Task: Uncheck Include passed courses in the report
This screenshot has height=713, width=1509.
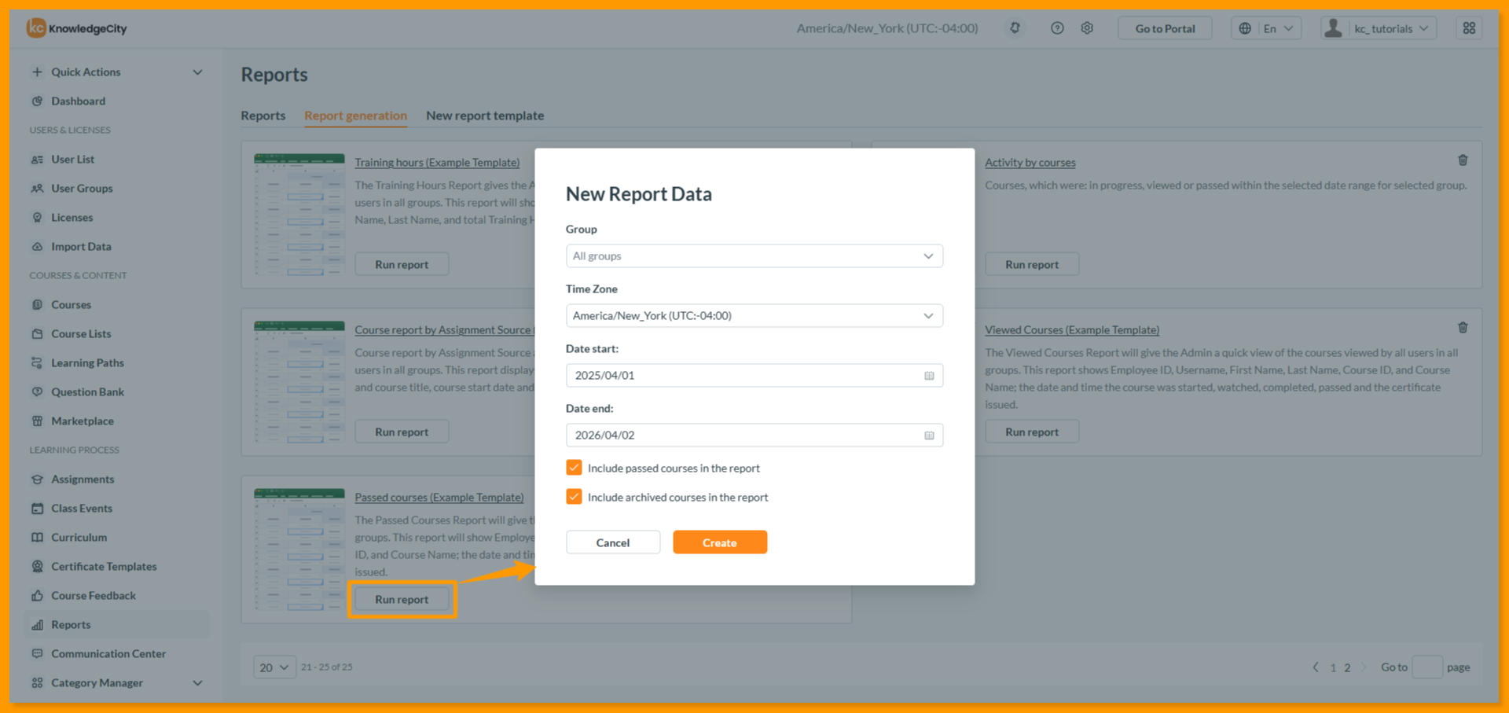Action: pos(574,468)
